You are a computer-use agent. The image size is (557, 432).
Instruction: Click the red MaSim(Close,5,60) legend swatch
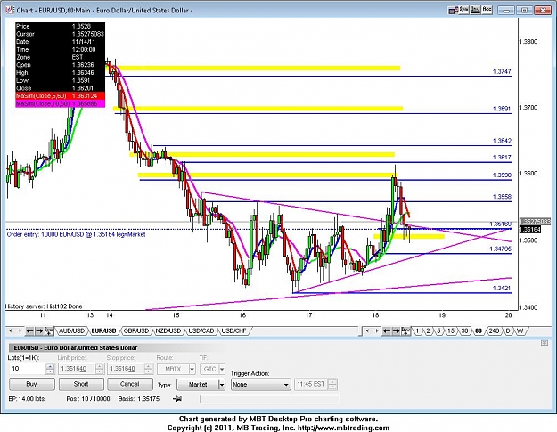click(x=60, y=96)
